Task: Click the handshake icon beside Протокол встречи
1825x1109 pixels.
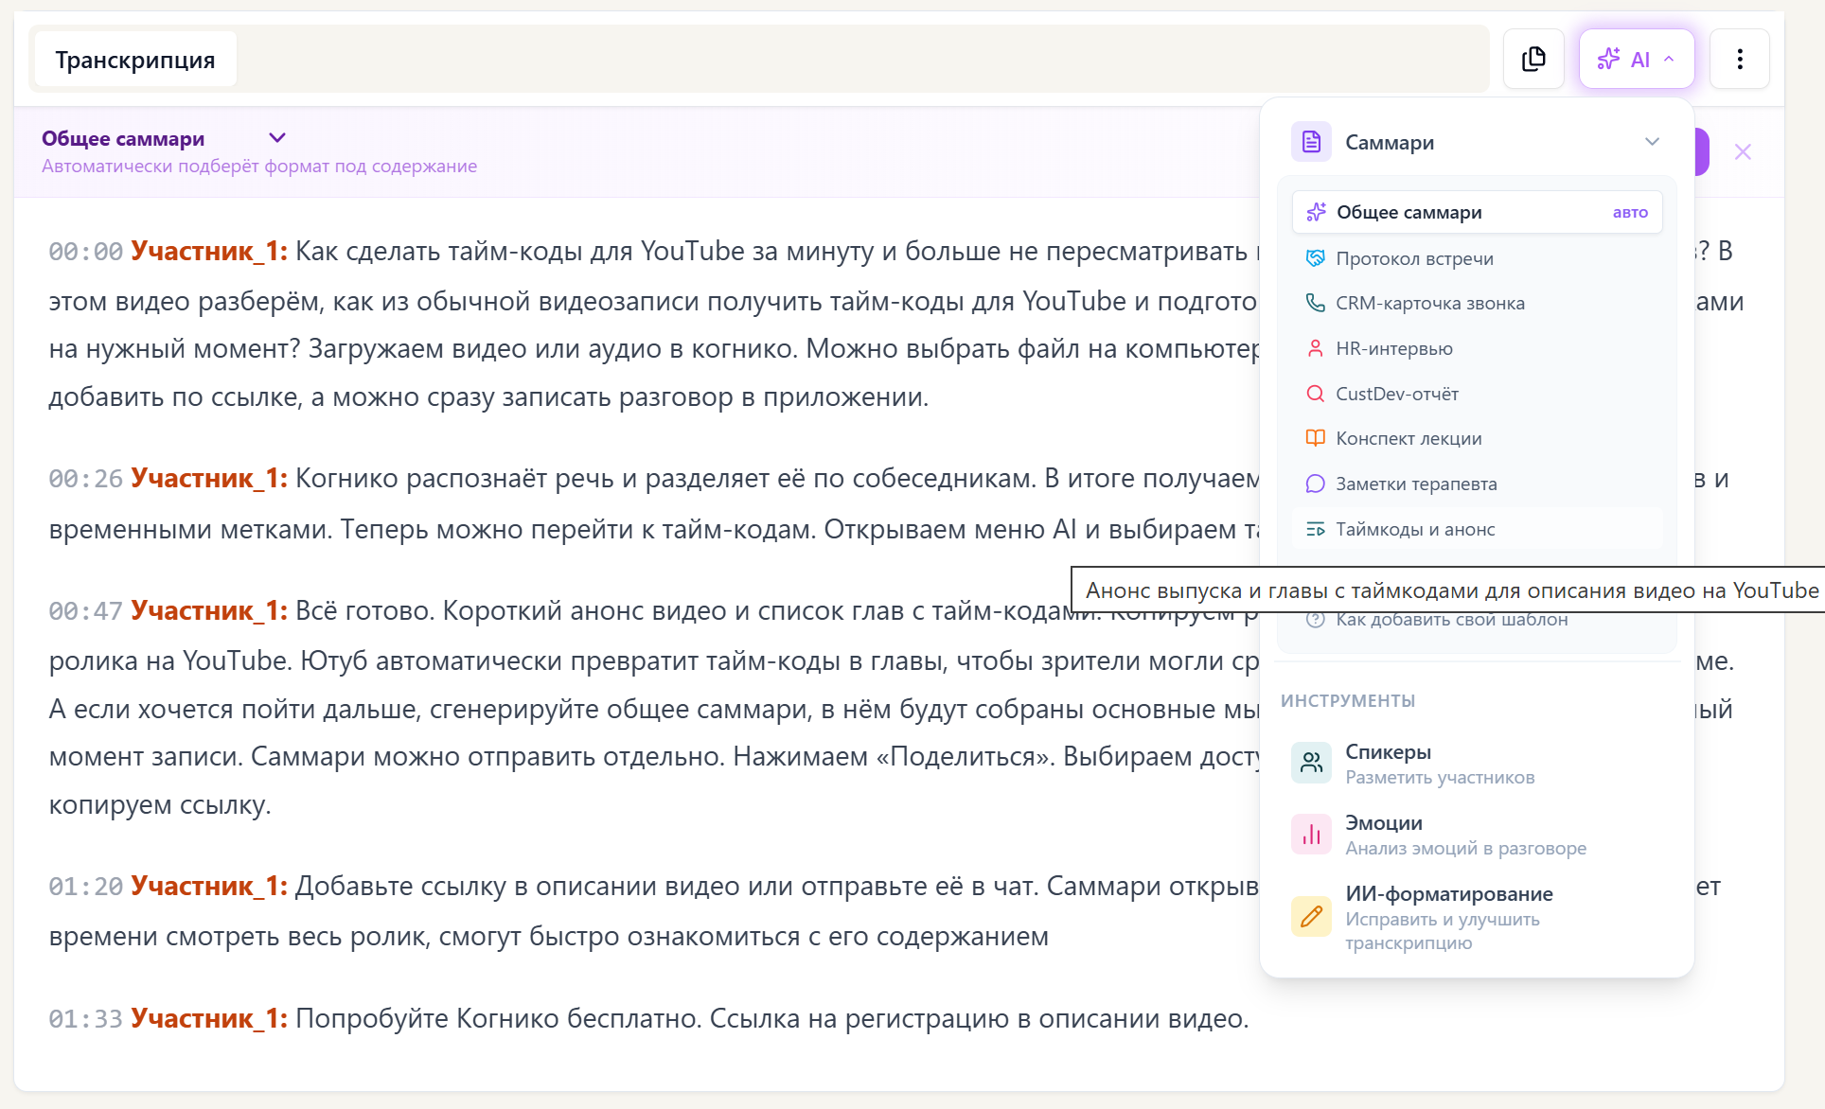Action: click(1315, 258)
